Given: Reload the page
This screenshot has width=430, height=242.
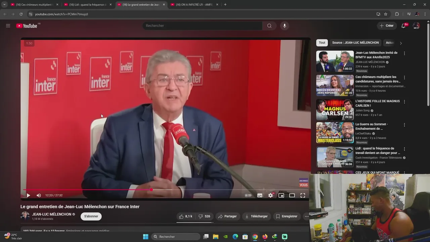Looking at the screenshot, I should pos(21,14).
